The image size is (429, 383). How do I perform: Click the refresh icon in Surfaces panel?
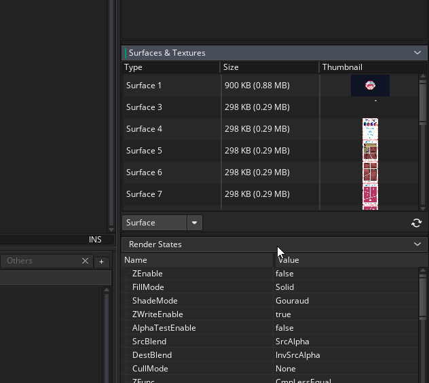[x=416, y=223]
